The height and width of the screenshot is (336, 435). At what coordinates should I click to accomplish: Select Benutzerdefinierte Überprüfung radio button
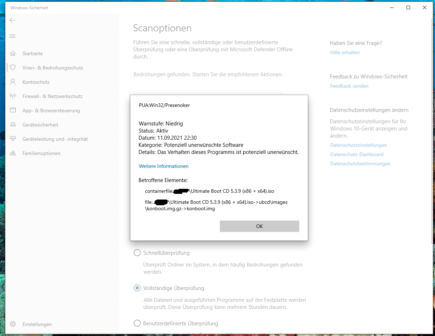[x=137, y=323]
